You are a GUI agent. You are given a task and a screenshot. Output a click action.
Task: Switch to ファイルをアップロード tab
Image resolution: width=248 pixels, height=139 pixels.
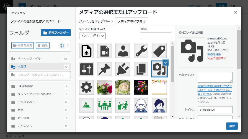coord(96,21)
